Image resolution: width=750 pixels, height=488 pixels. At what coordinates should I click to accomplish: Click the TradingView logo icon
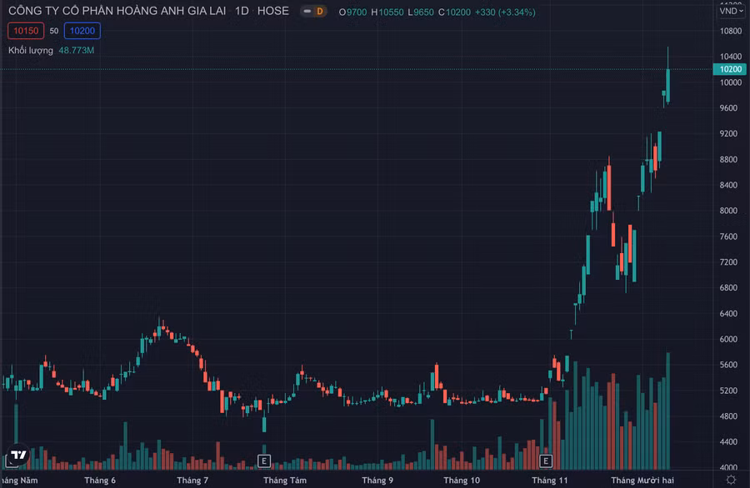pos(17,456)
